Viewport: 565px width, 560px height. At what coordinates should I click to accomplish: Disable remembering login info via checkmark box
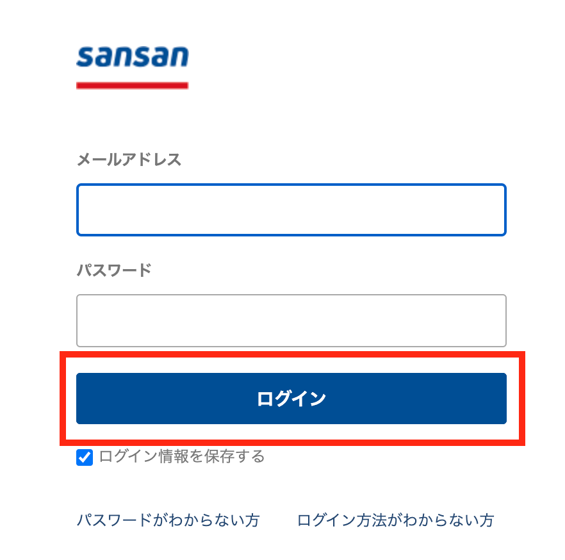pos(85,457)
